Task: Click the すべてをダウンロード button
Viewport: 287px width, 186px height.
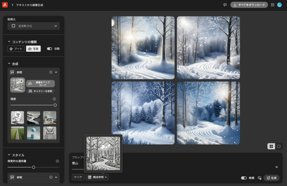Action: pos(249,5)
